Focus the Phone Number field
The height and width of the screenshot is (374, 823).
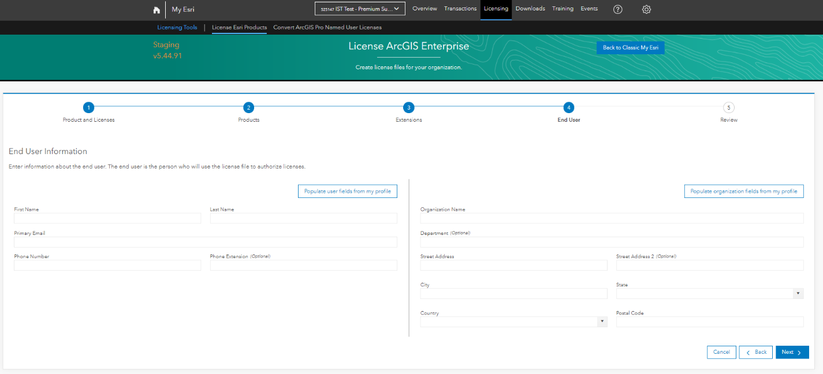coord(107,265)
